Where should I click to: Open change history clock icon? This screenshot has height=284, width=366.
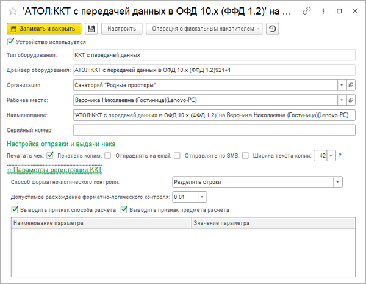point(273,29)
